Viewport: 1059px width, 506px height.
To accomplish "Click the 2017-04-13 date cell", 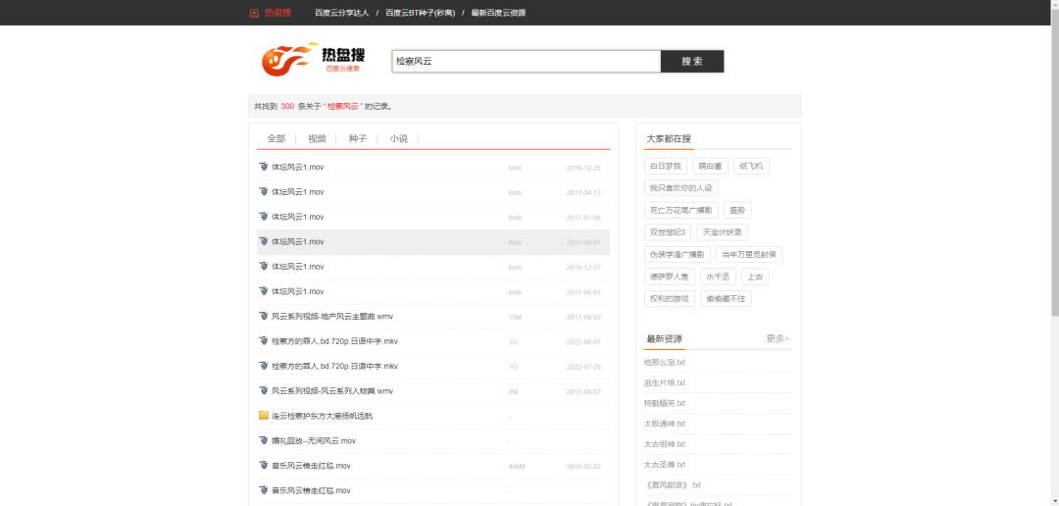I will pos(583,192).
